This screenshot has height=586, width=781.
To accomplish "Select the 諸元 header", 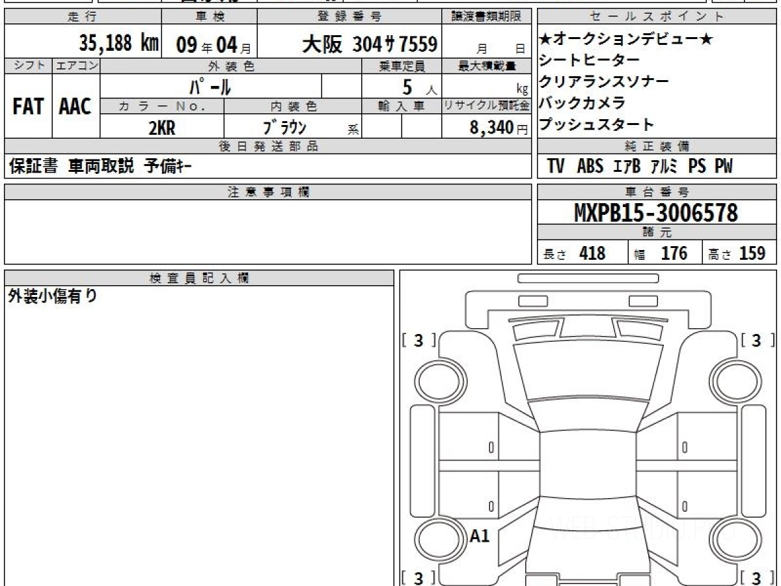I will [657, 232].
